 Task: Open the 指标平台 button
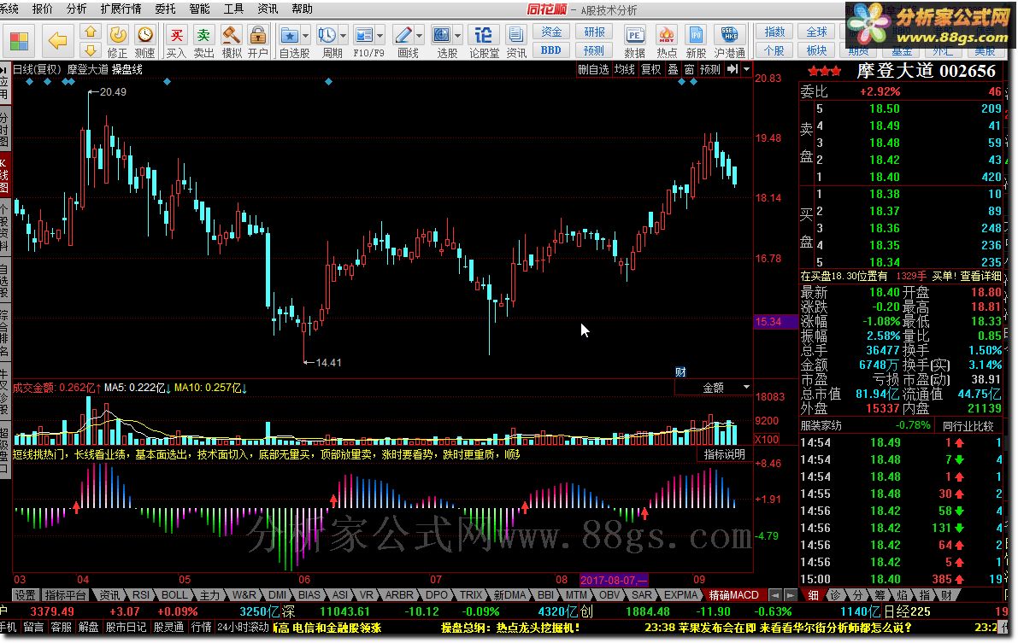point(65,595)
